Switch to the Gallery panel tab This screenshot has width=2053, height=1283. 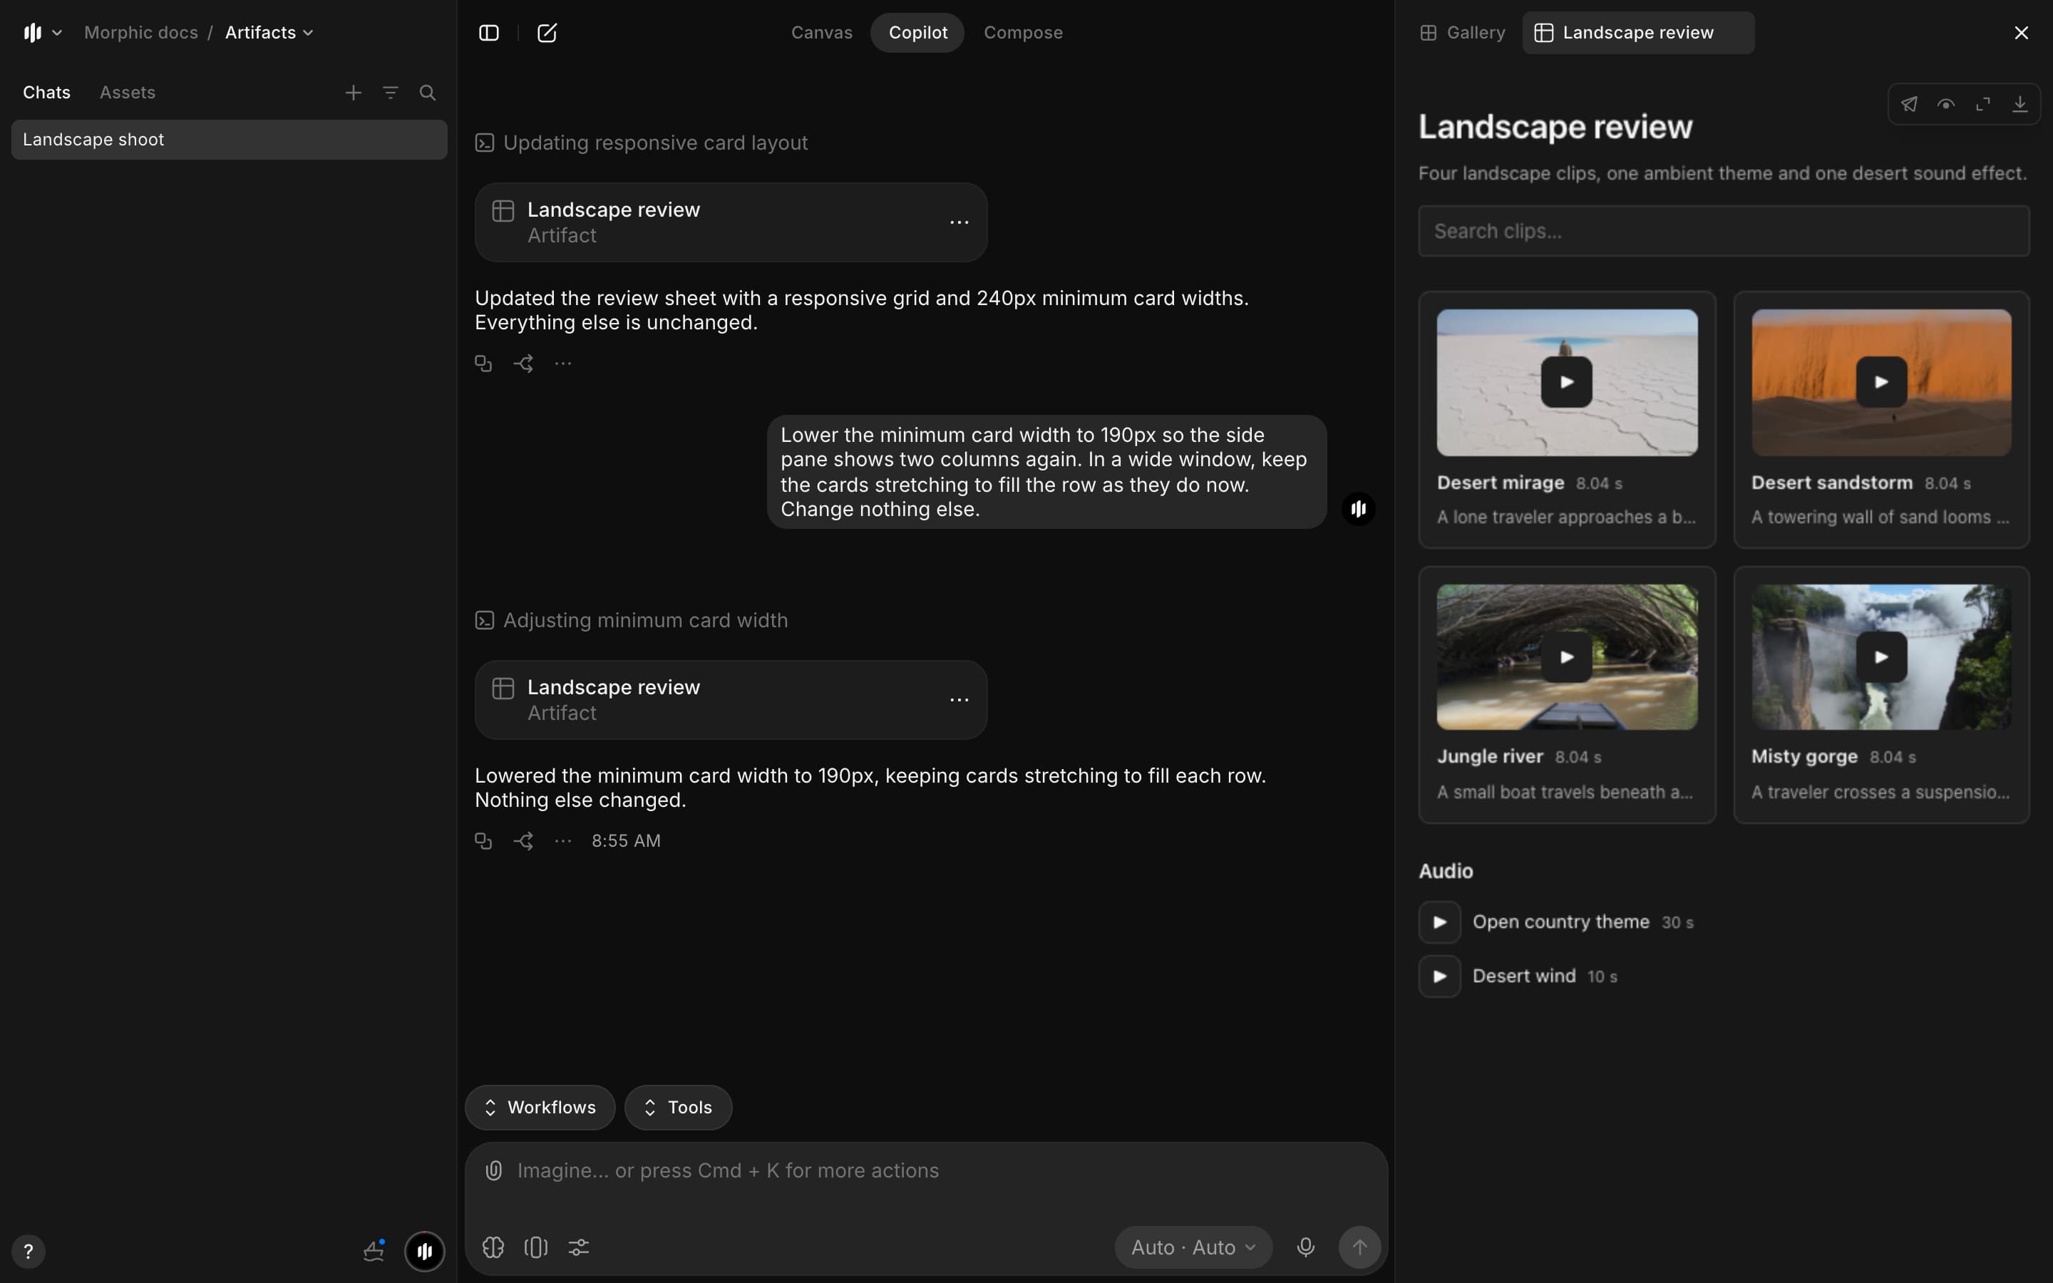pyautogui.click(x=1463, y=32)
